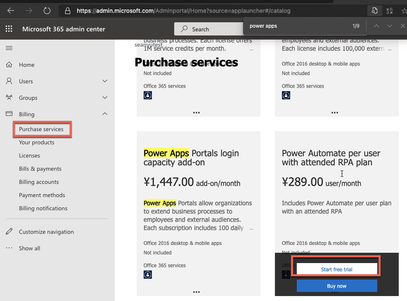The image size is (407, 301).
Task: Close the find-on-page bar
Action: tap(402, 26)
